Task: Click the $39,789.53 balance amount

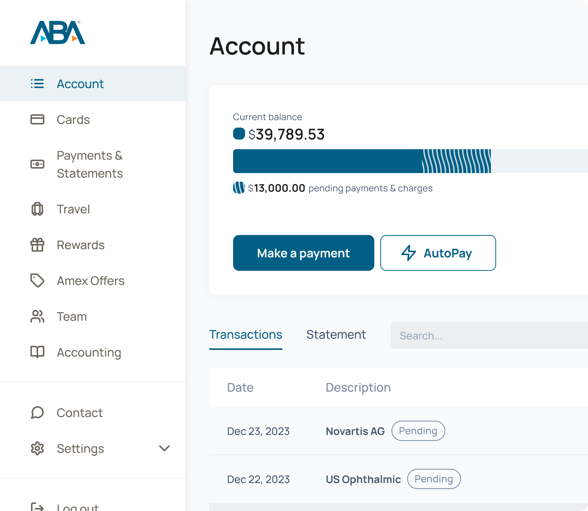Action: coord(287,134)
